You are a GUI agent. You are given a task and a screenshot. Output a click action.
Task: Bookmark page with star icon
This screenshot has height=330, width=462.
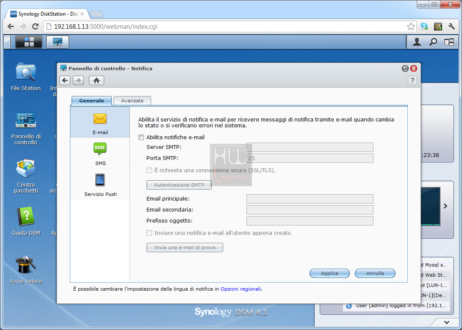(x=411, y=27)
